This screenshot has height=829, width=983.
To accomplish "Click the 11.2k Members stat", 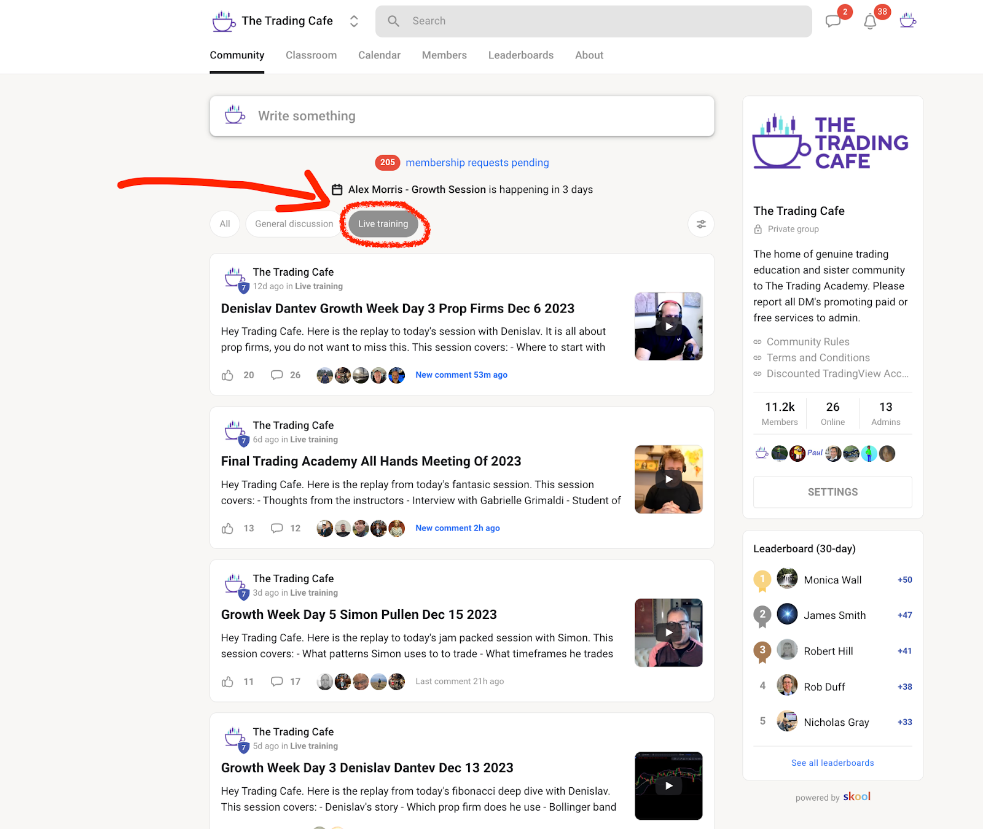I will (x=780, y=414).
